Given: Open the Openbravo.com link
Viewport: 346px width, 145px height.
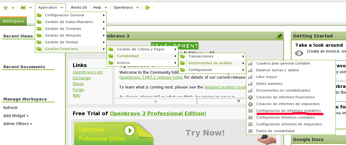Looking at the screenshot, I should coord(88,72).
